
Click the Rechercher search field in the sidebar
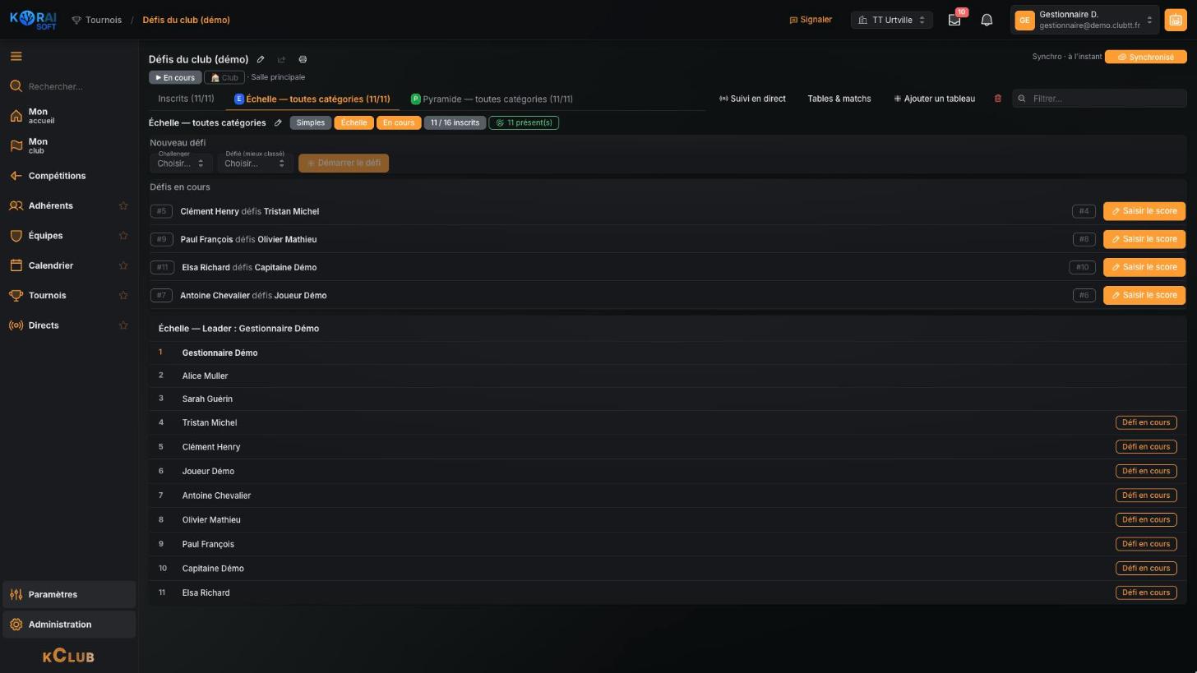(x=68, y=86)
